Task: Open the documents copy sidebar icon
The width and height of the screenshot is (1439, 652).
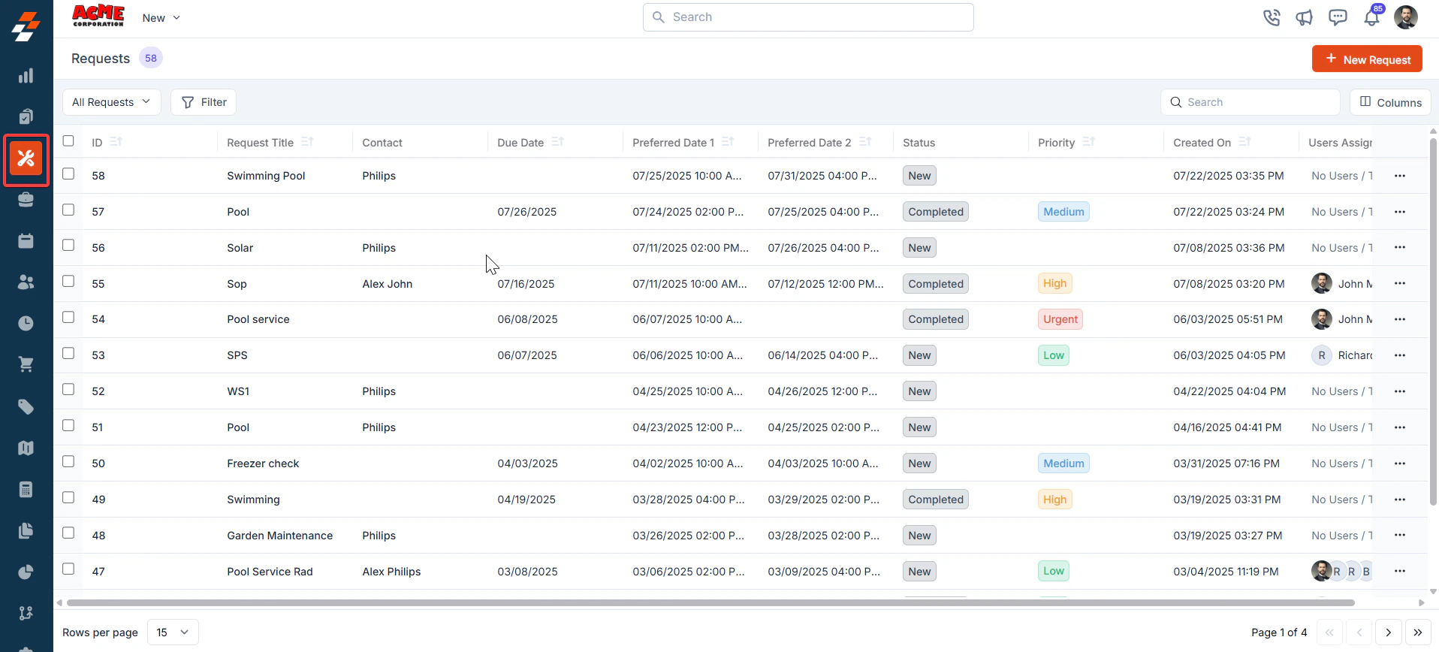Action: (26, 530)
